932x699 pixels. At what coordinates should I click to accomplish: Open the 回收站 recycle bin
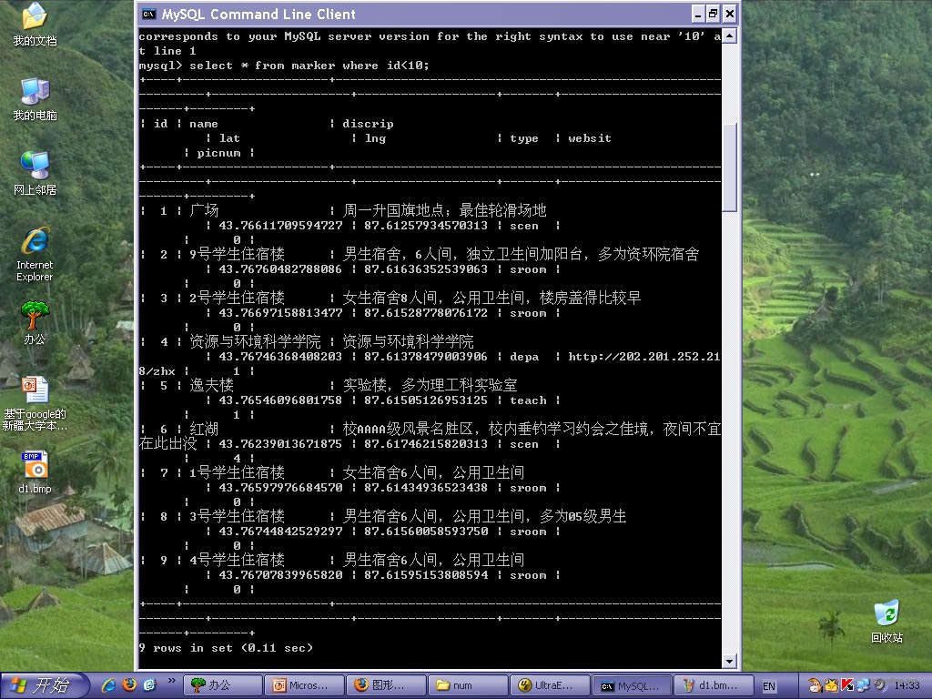click(886, 613)
